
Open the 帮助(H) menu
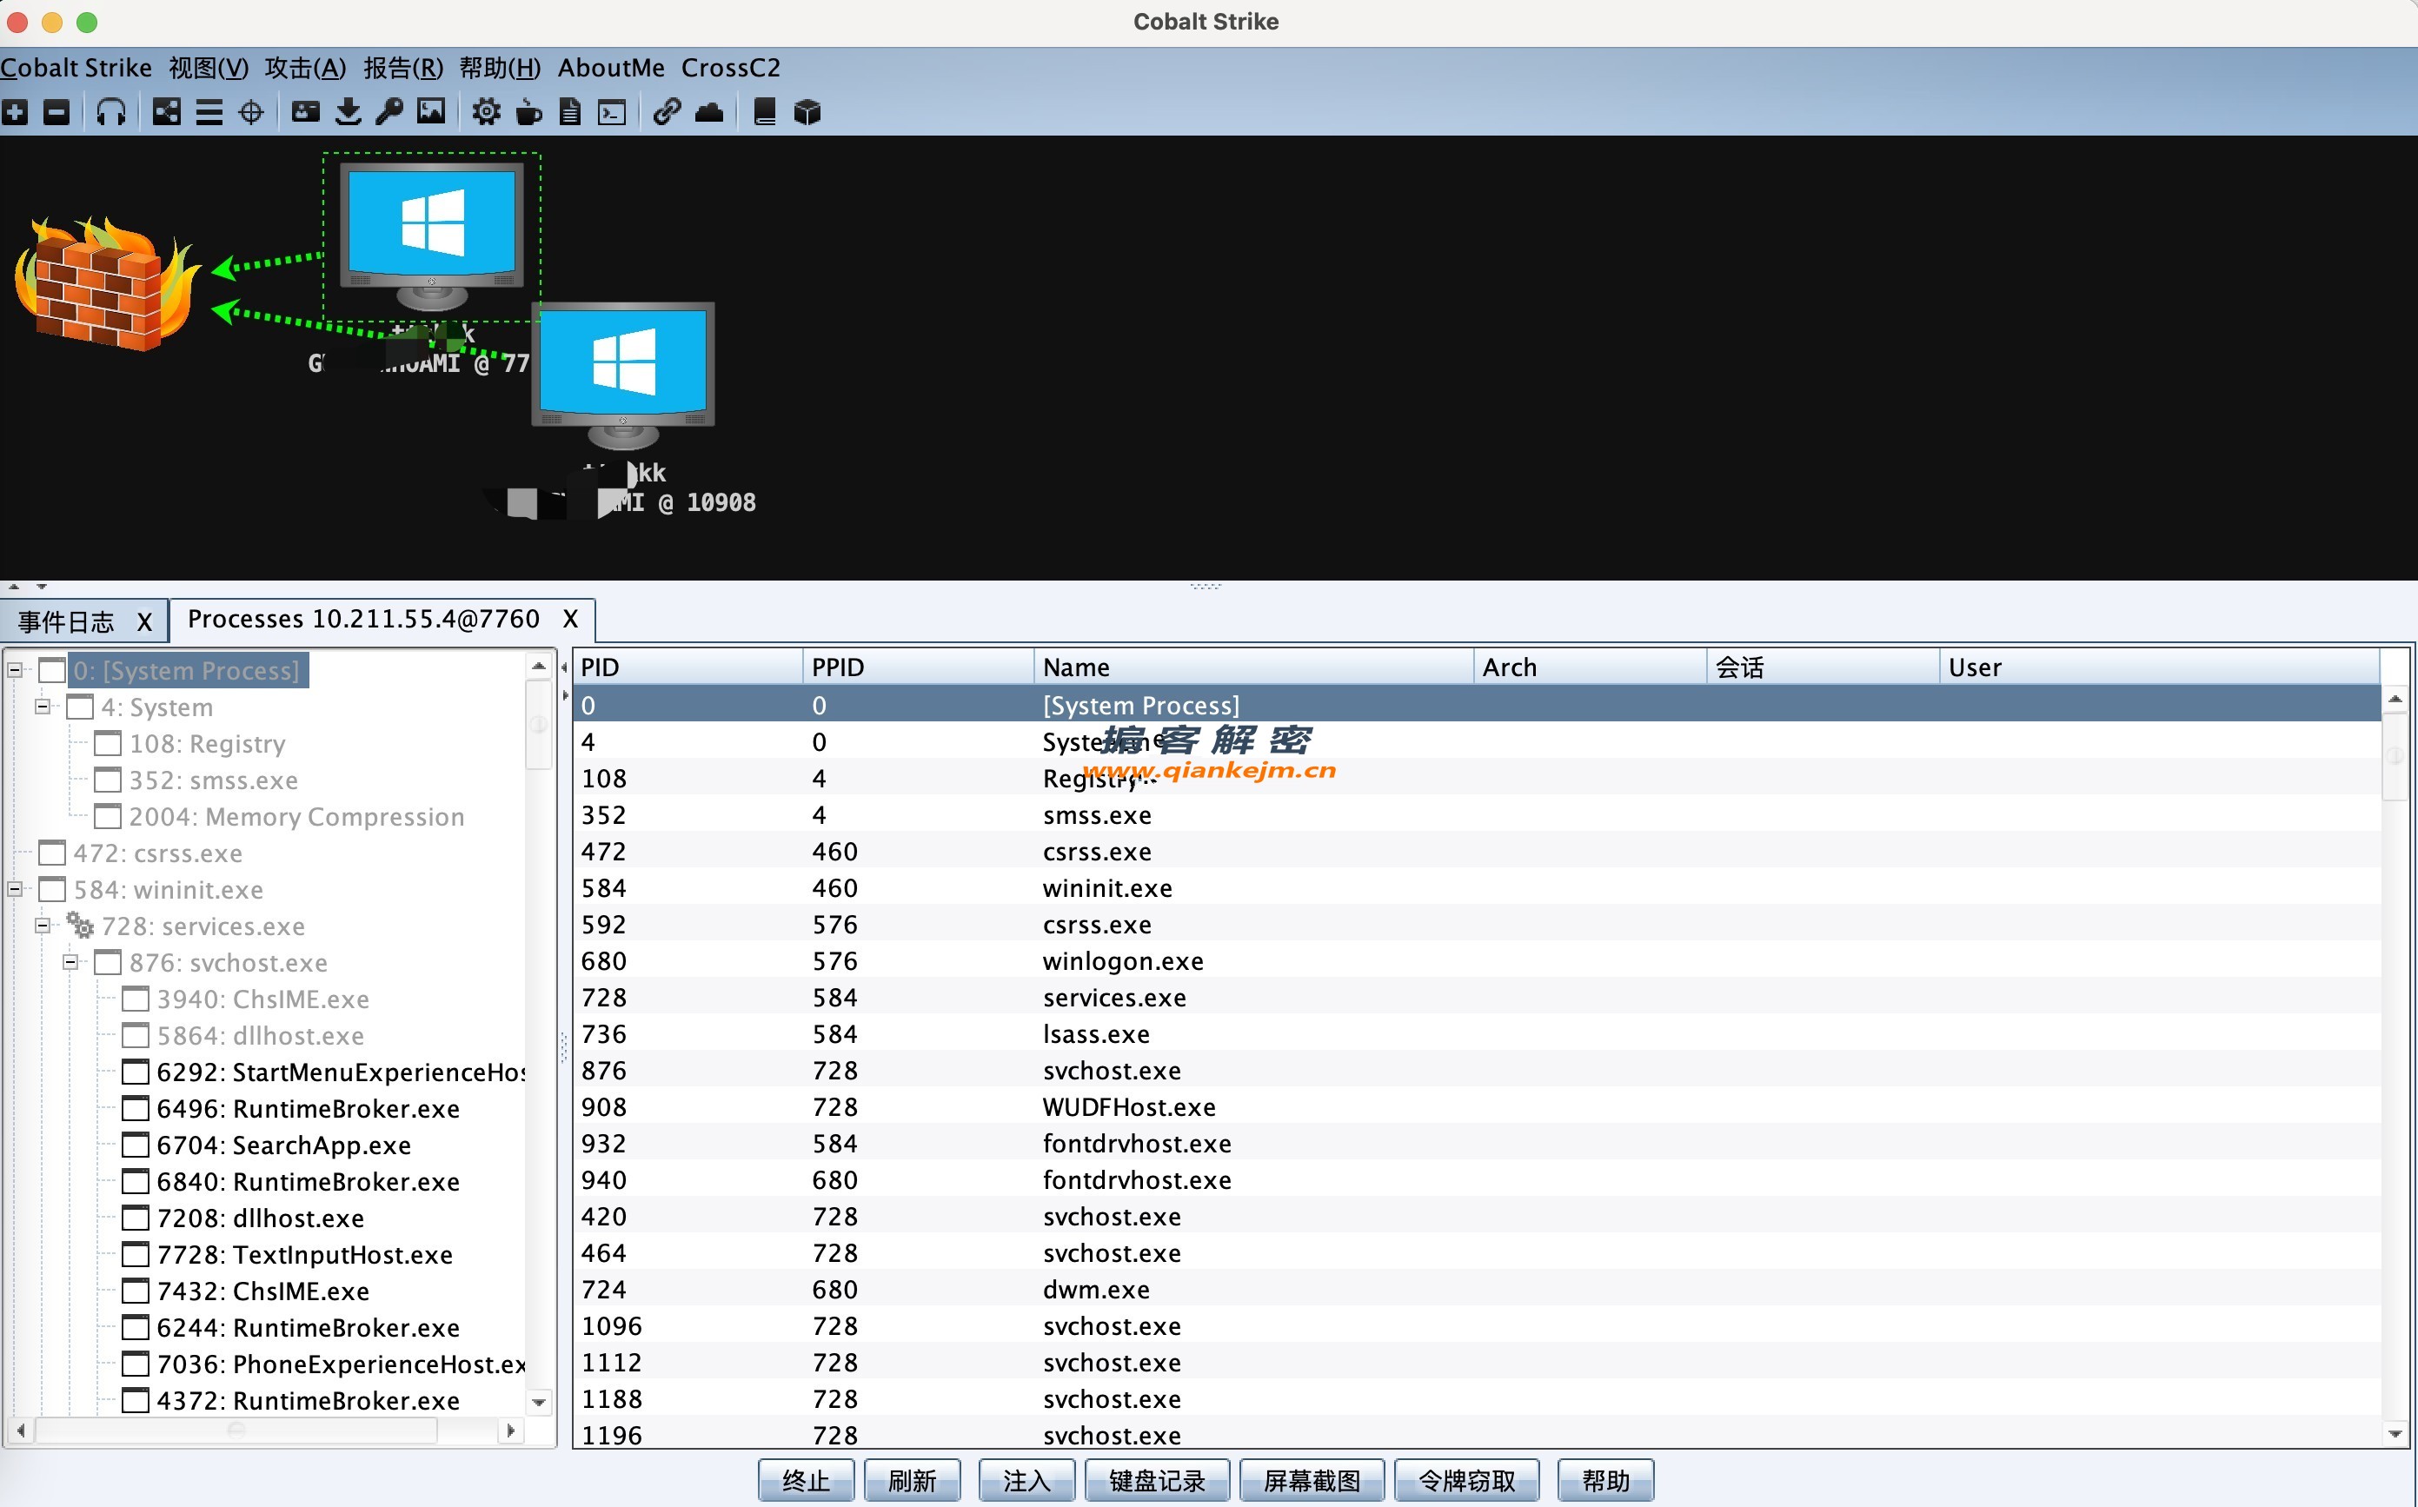click(500, 68)
